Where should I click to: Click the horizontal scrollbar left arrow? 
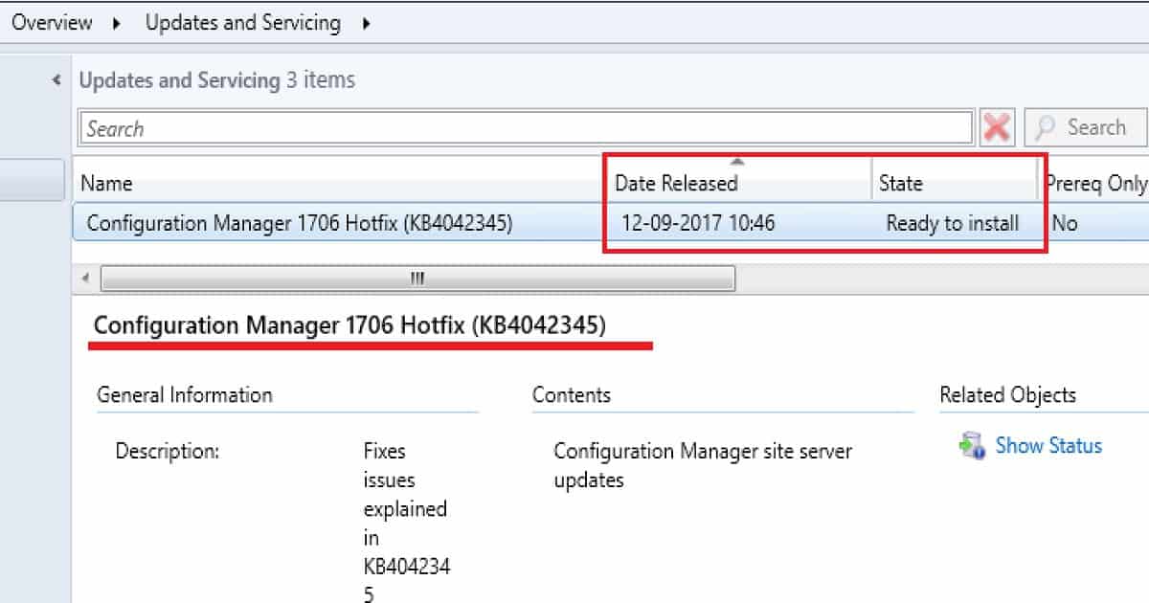tap(86, 279)
